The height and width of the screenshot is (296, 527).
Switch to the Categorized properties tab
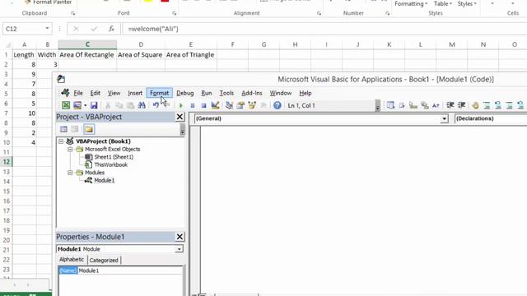point(104,260)
